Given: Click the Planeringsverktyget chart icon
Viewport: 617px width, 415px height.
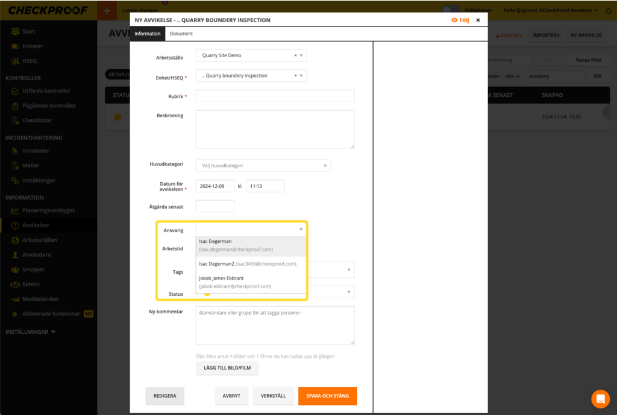Looking at the screenshot, I should click(15, 211).
